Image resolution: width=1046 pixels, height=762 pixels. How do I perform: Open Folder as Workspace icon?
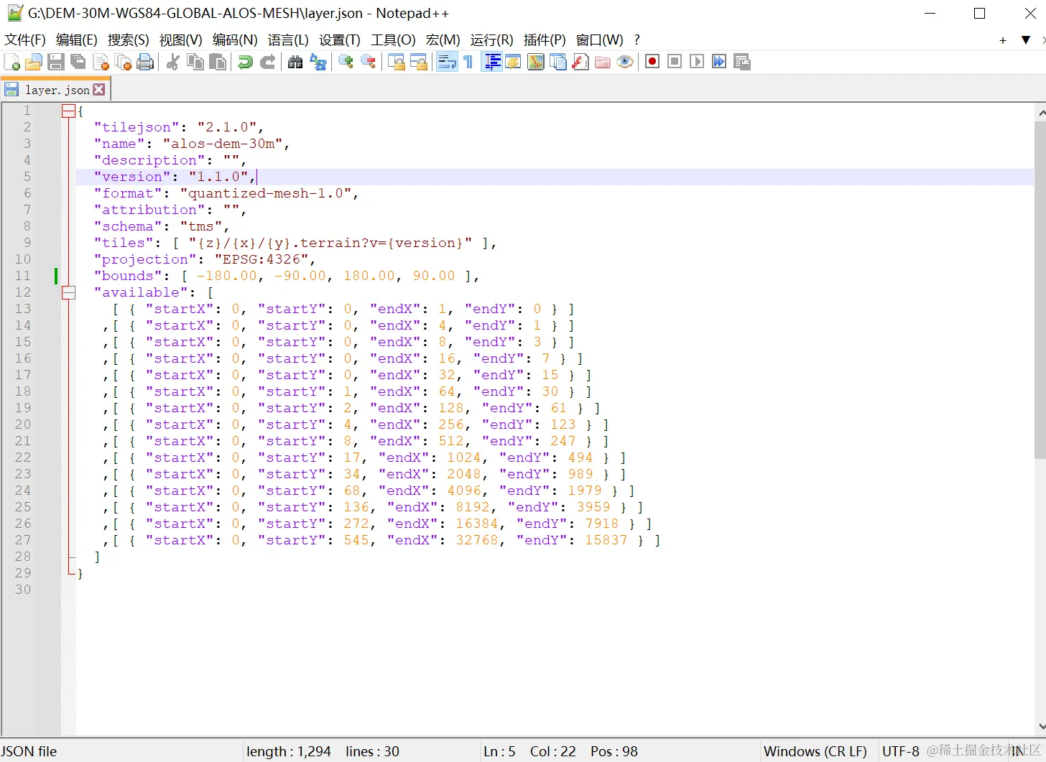click(603, 62)
